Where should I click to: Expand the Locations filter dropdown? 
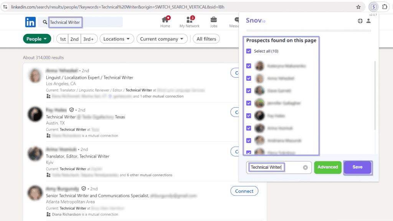(x=117, y=39)
